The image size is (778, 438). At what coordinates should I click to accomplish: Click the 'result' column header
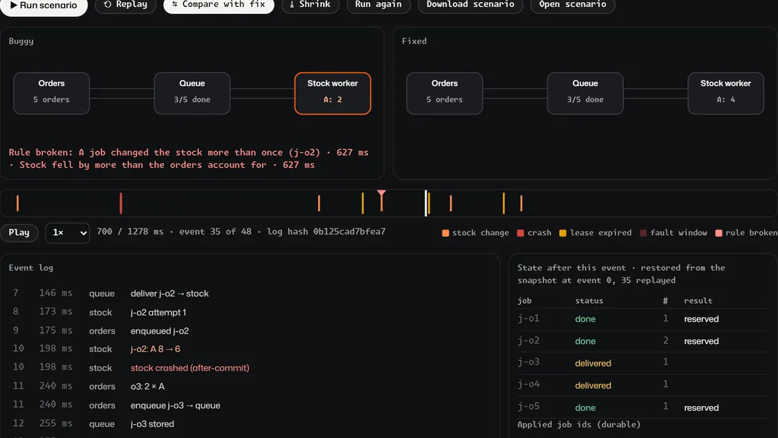coord(698,300)
